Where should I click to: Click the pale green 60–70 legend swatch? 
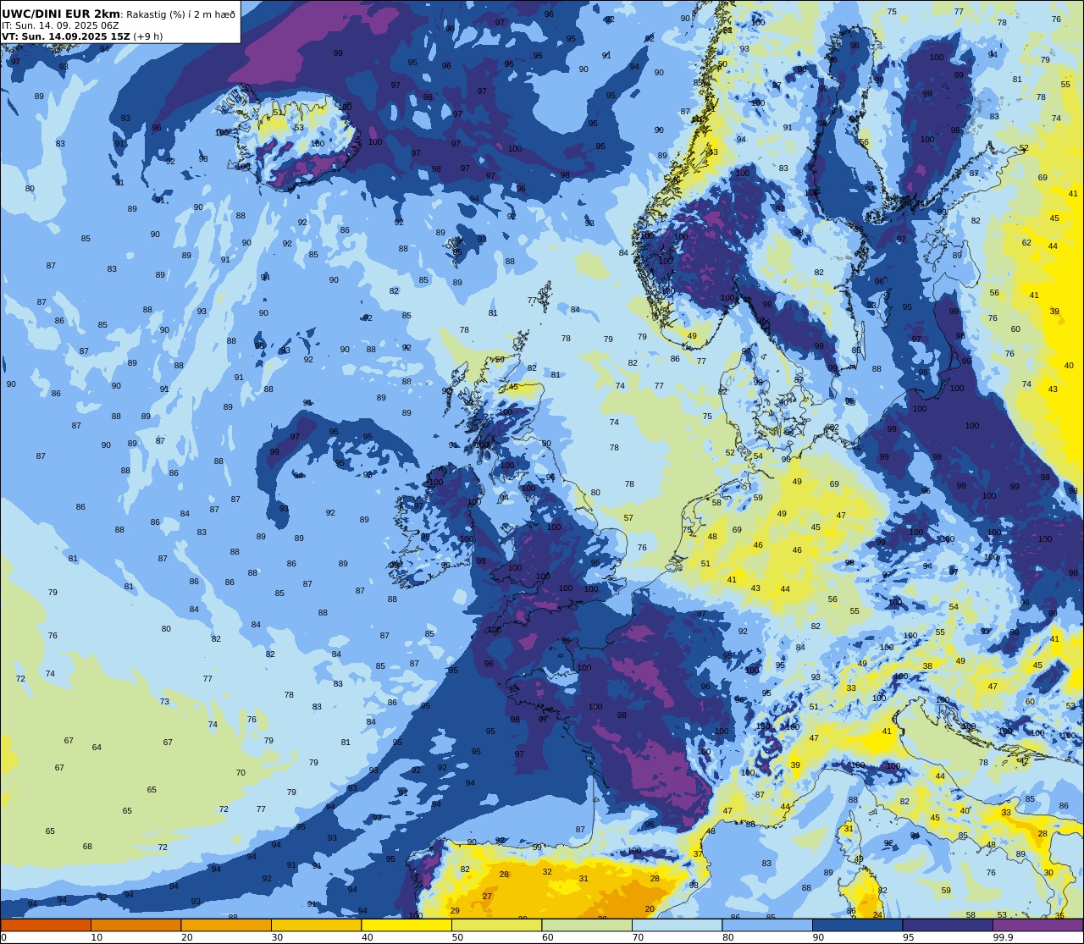tap(587, 925)
